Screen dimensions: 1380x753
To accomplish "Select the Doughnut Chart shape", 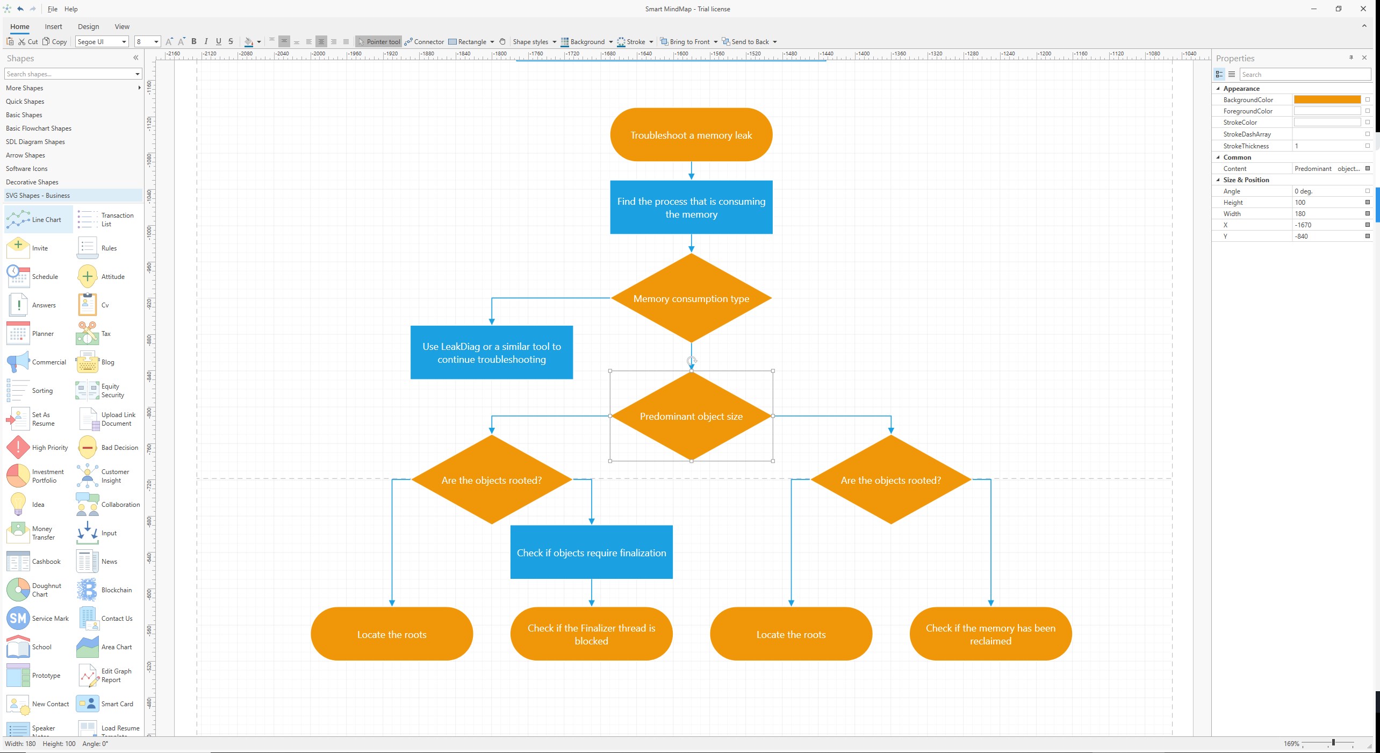I will pos(37,590).
